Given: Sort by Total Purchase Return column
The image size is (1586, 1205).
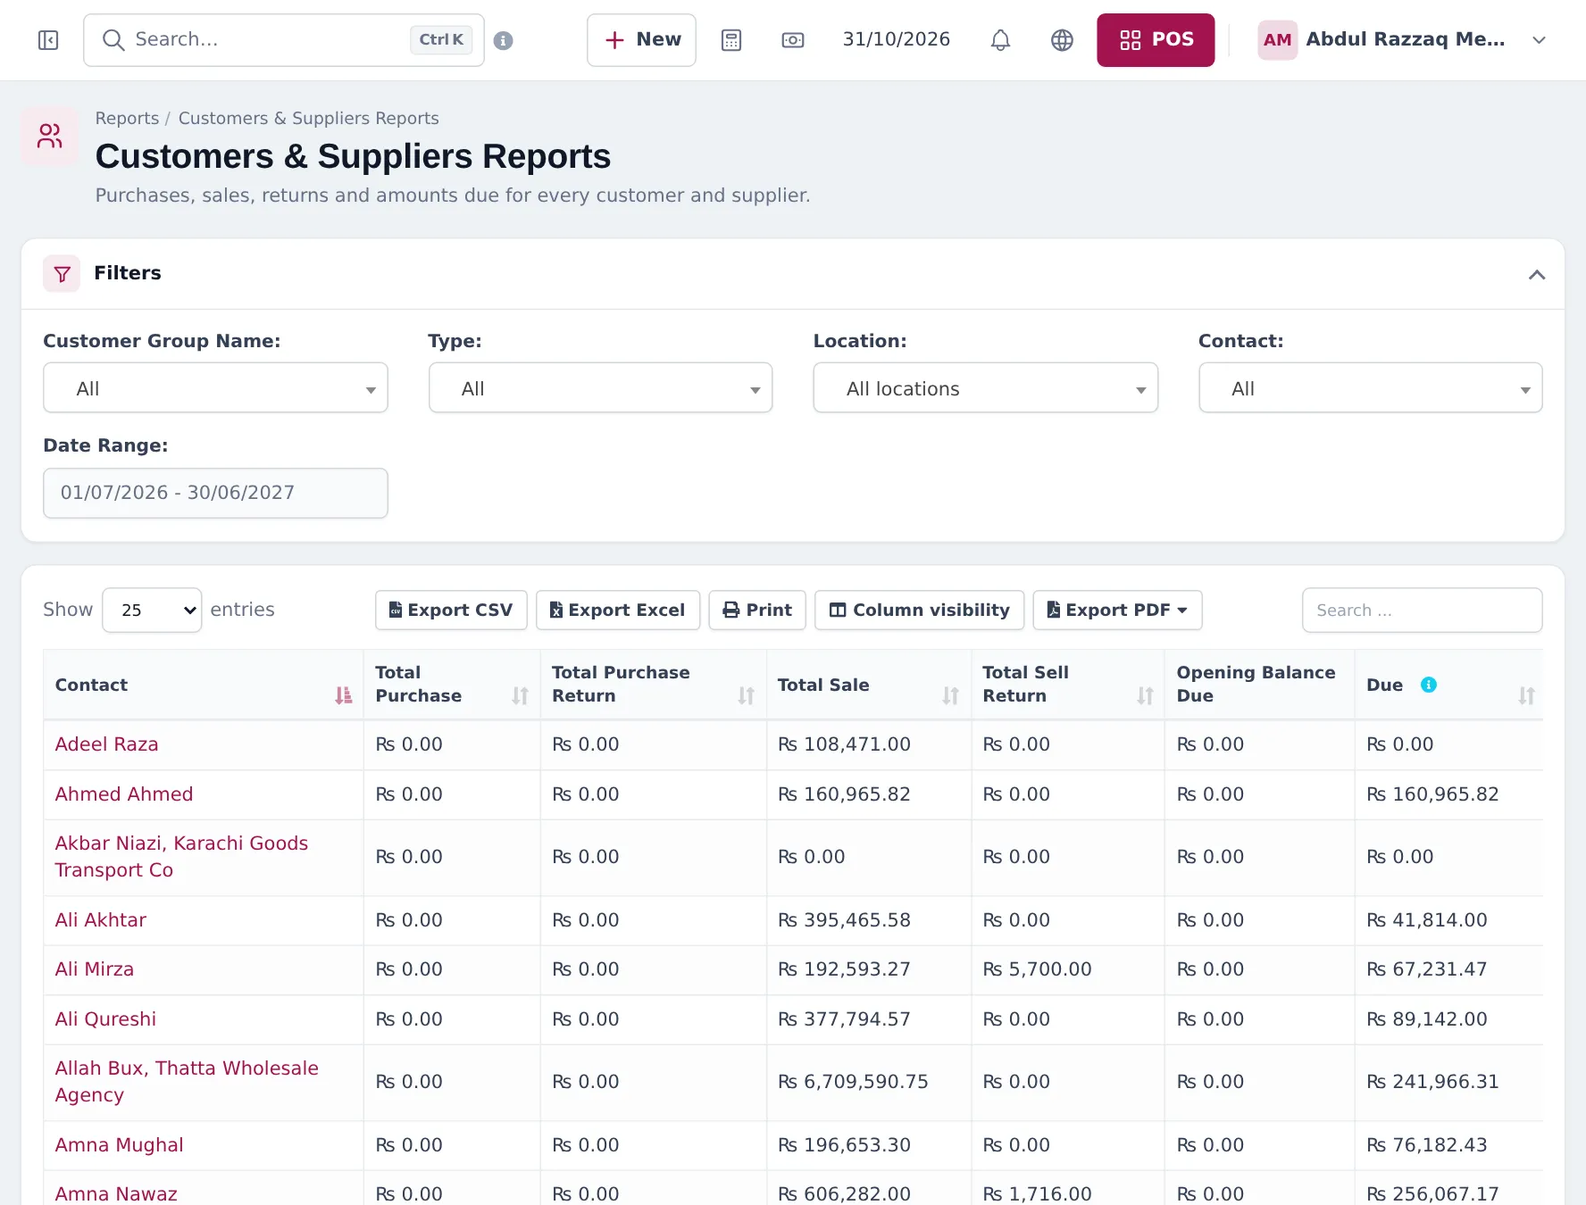Looking at the screenshot, I should [746, 695].
